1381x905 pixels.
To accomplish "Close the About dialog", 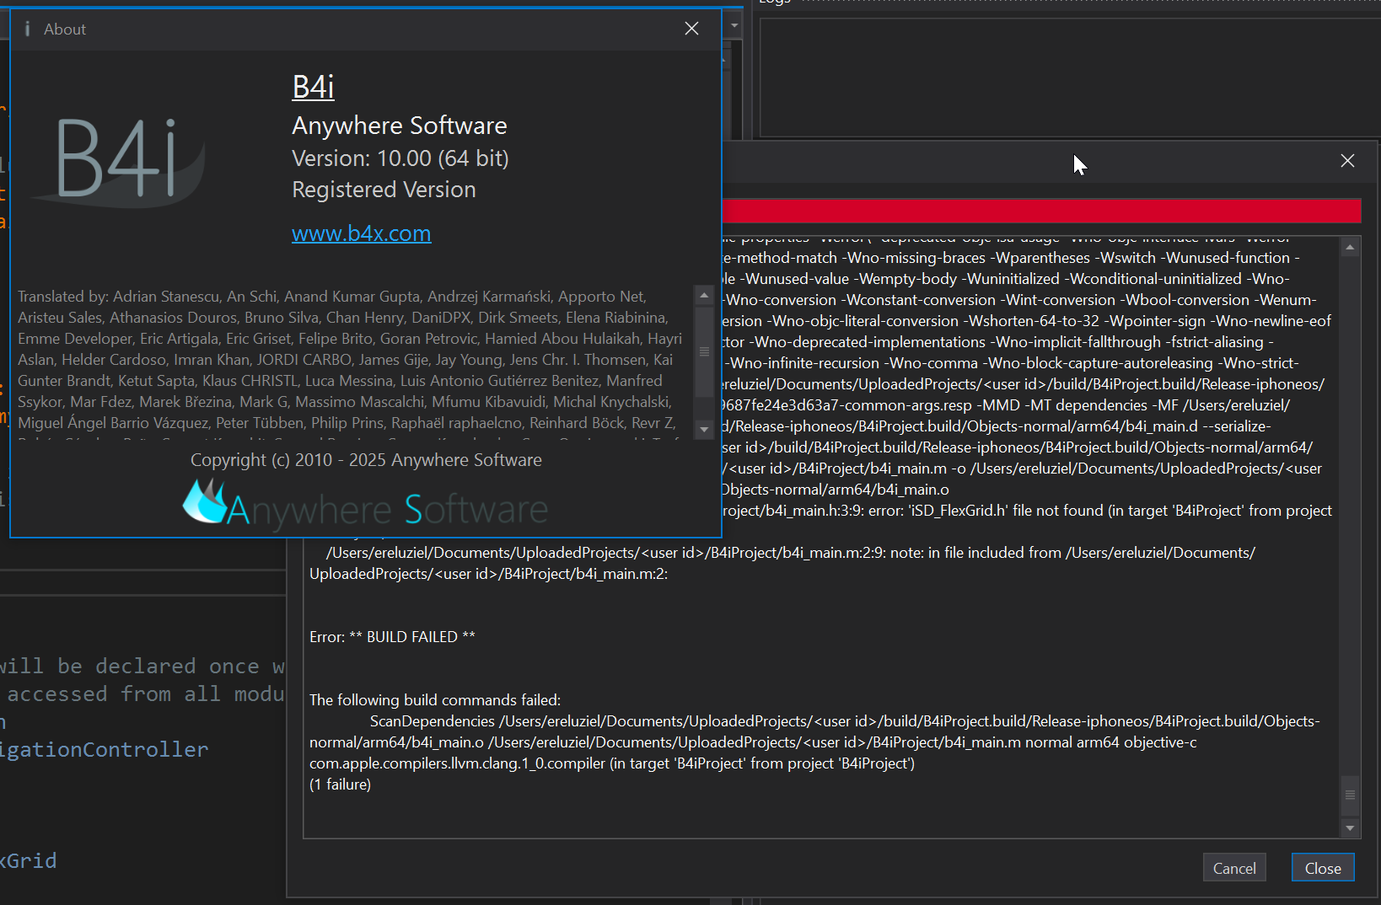I will pos(691,29).
